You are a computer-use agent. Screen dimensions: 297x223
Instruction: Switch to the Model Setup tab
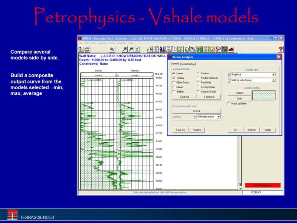(188, 64)
